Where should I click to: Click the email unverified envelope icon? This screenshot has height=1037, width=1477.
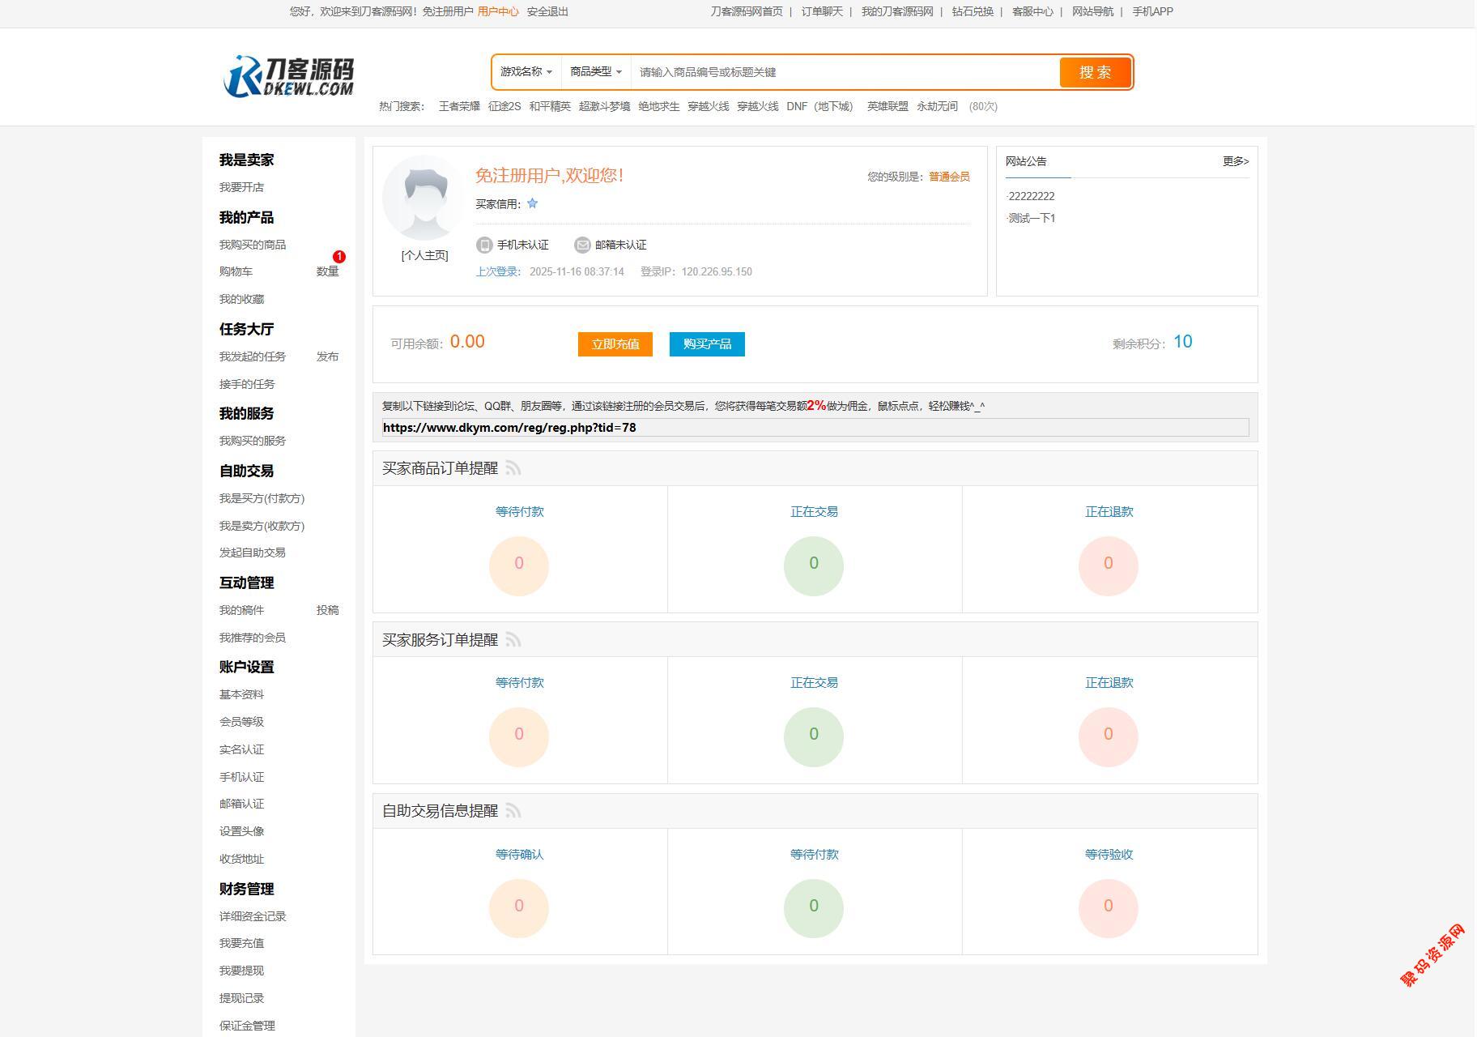click(582, 245)
